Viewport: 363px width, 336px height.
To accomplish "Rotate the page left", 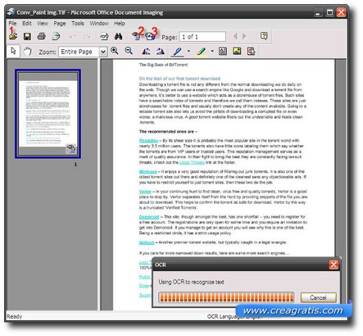I will [146, 51].
